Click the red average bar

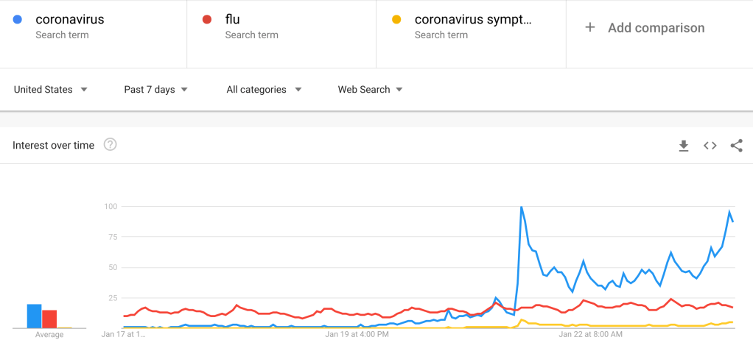tap(49, 319)
